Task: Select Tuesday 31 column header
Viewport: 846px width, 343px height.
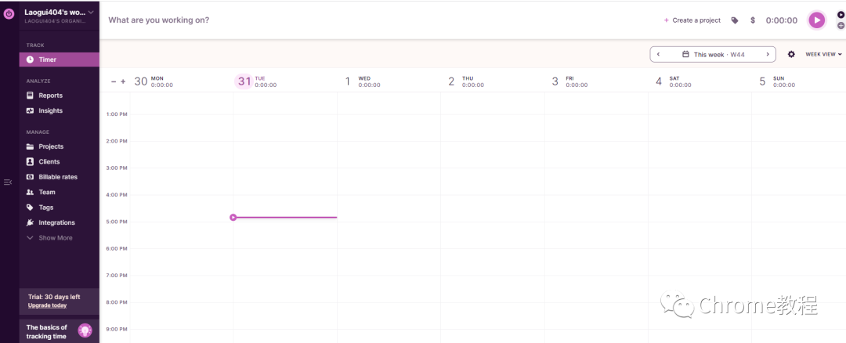Action: pyautogui.click(x=256, y=81)
